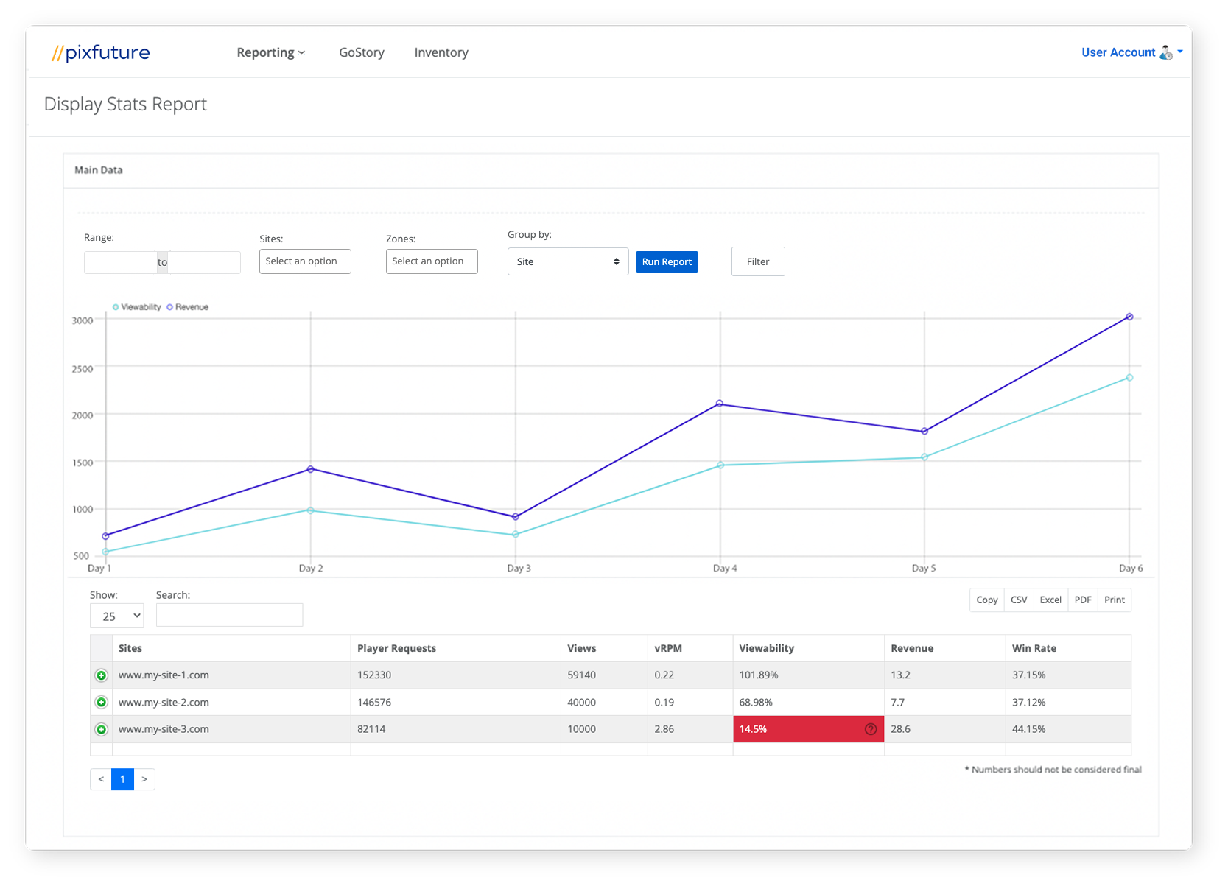Expand row details for www.my-site-1.com

coord(101,675)
